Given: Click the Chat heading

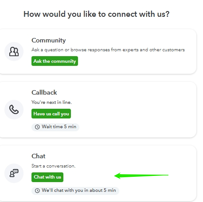Looking at the screenshot, I should coord(39,156).
